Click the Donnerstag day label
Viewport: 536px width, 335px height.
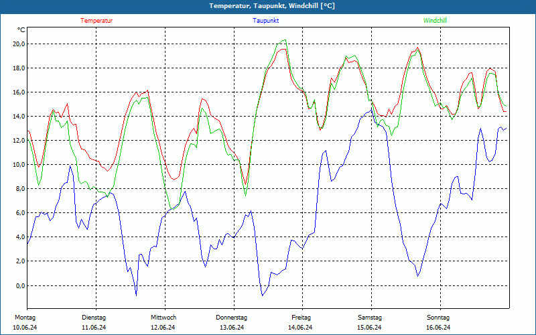pyautogui.click(x=231, y=318)
